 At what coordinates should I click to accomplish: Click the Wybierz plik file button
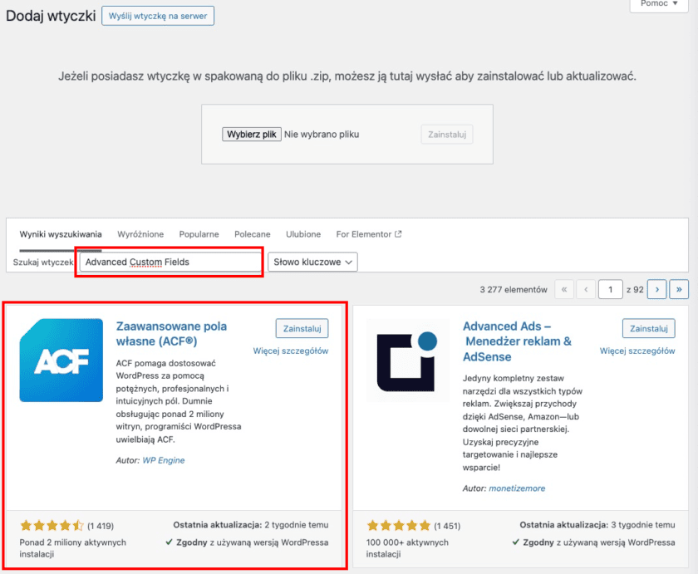(x=252, y=134)
